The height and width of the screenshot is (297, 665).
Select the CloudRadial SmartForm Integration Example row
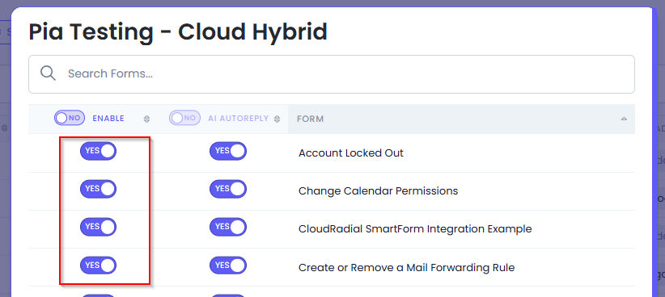[x=331, y=229]
